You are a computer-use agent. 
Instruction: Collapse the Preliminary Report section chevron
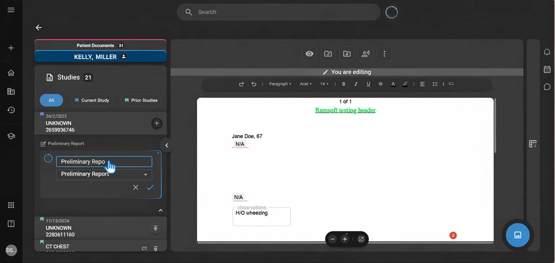pos(160,210)
